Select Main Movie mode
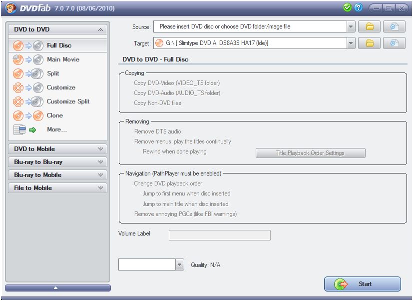 point(58,59)
